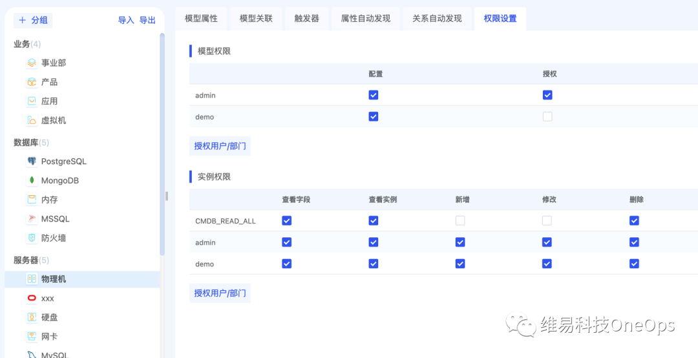
Task: Click the 导出 link
Action: click(x=148, y=21)
